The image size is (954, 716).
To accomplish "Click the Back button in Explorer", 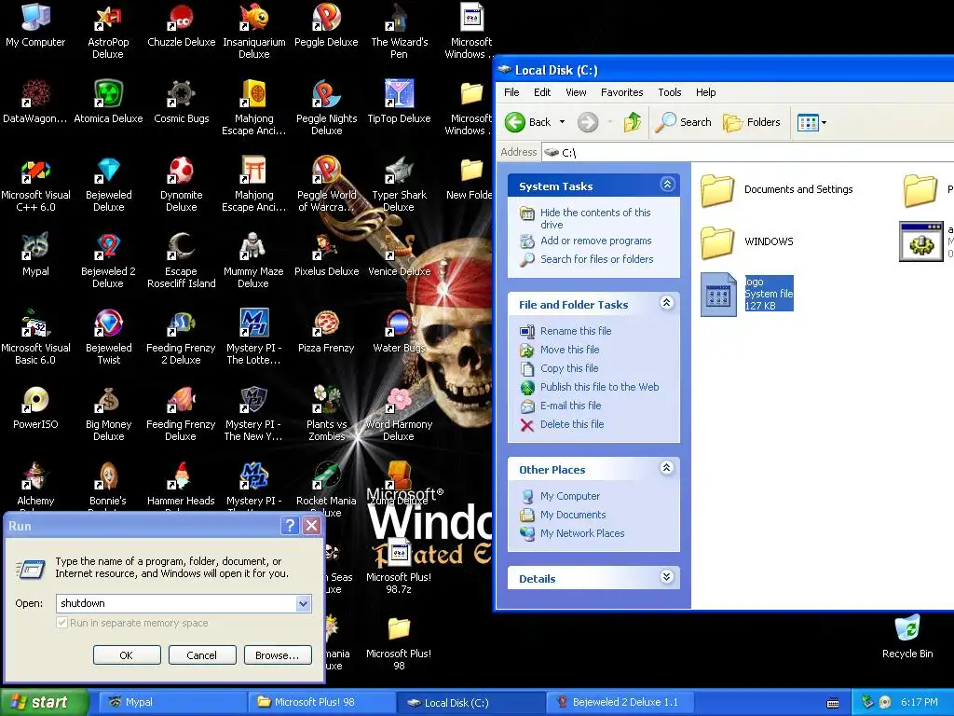I will [528, 122].
